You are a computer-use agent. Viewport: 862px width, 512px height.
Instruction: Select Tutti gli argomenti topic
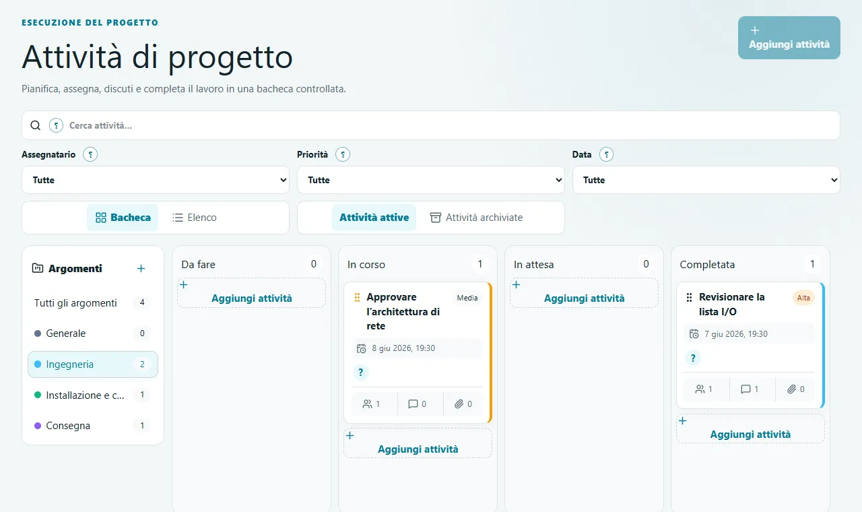(93, 303)
